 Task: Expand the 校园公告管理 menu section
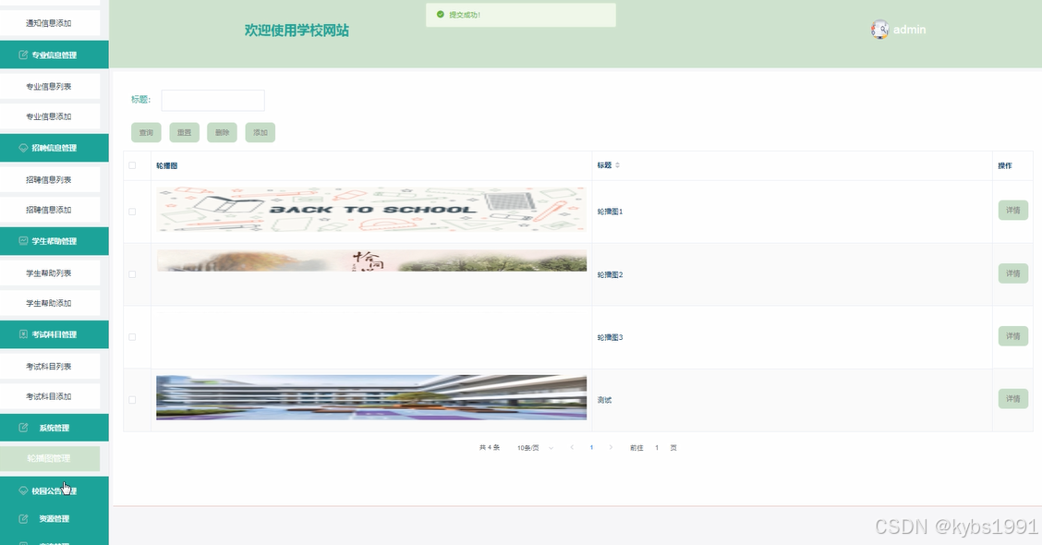(x=55, y=491)
